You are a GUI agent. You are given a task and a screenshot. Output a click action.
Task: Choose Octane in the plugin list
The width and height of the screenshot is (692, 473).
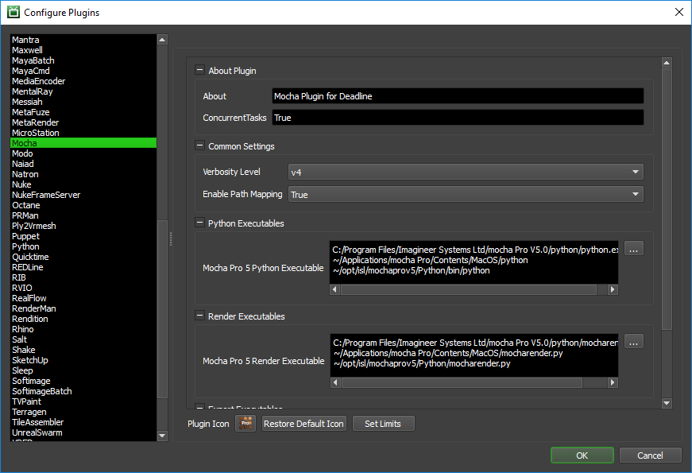[x=25, y=205]
